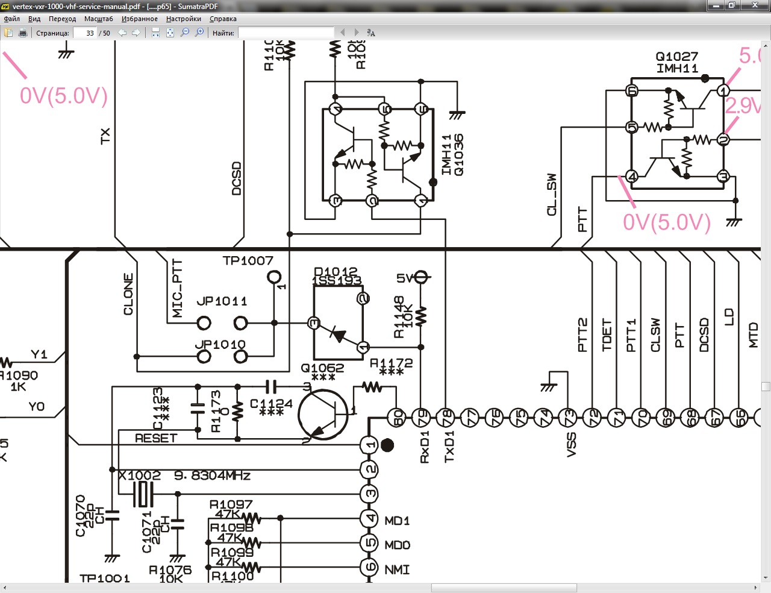Viewport: 771px width, 593px height.
Task: Click the Open file toolbar icon
Action: pyautogui.click(x=9, y=33)
